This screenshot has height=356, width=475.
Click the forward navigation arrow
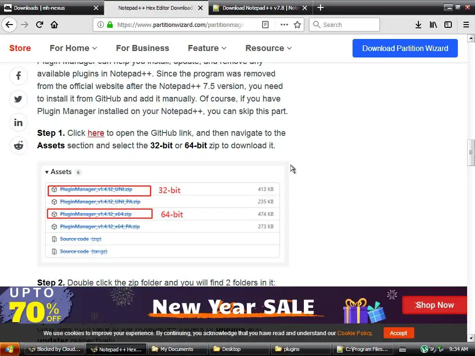(25, 25)
